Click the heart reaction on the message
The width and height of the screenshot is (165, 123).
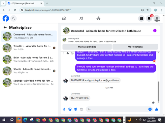pyautogui.click(x=154, y=61)
